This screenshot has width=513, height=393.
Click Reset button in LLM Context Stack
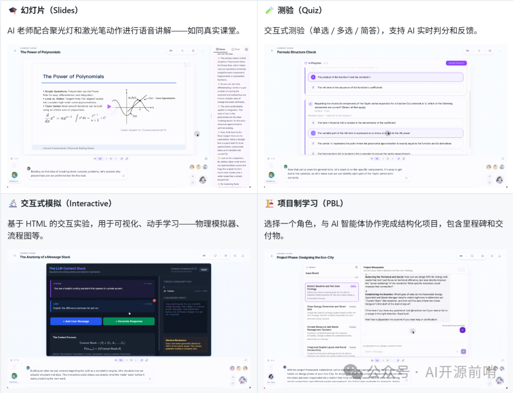point(204,269)
